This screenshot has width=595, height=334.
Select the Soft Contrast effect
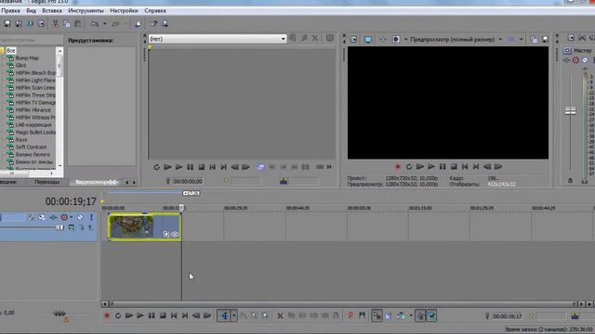(x=31, y=147)
